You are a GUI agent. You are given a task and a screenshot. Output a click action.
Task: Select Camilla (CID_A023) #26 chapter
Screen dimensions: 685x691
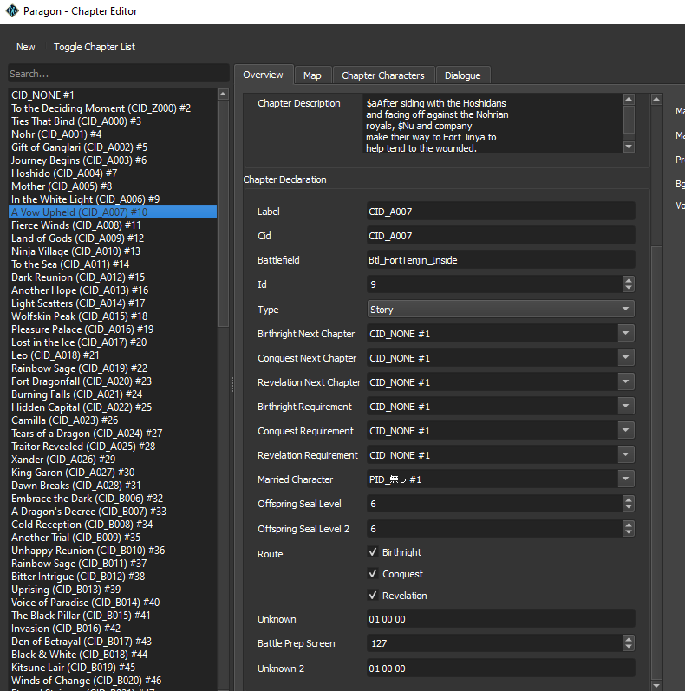pos(113,420)
